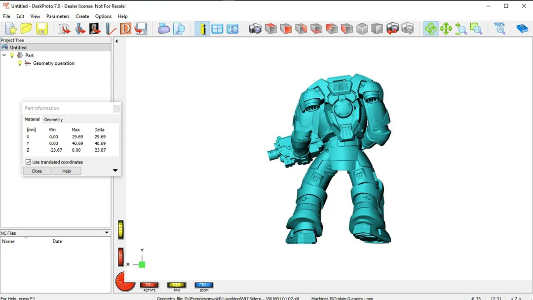This screenshot has height=300, width=533.
Task: Select the Part tree item
Action: (x=29, y=55)
